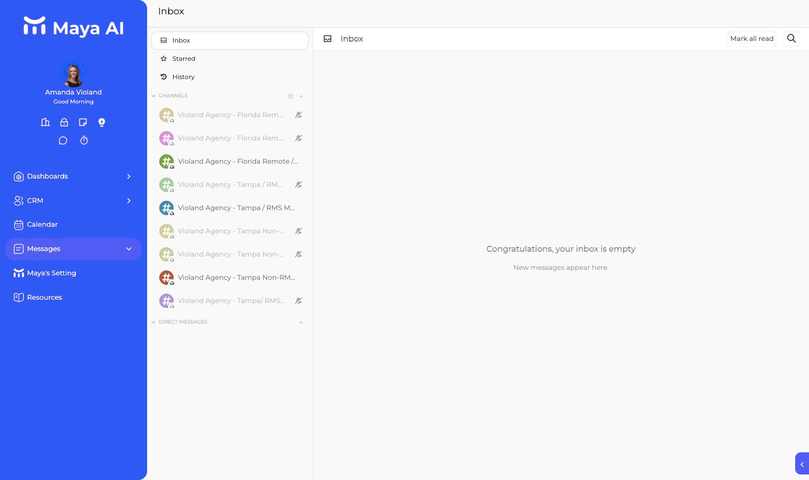Toggle mute bell for Tampa/ RMS... purple channel
This screenshot has height=480, width=809.
(299, 301)
